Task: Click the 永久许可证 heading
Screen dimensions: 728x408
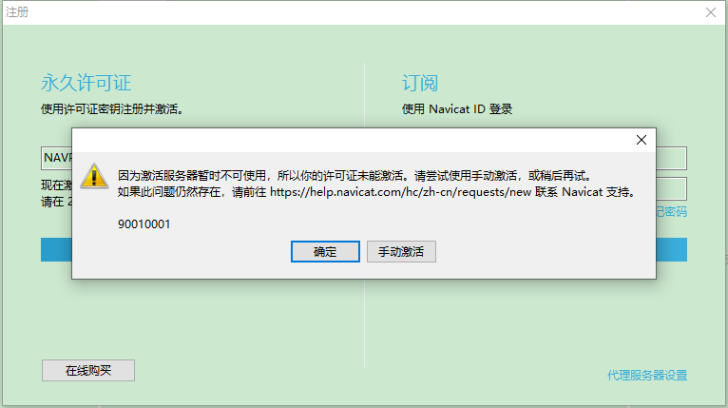Action: (x=86, y=83)
